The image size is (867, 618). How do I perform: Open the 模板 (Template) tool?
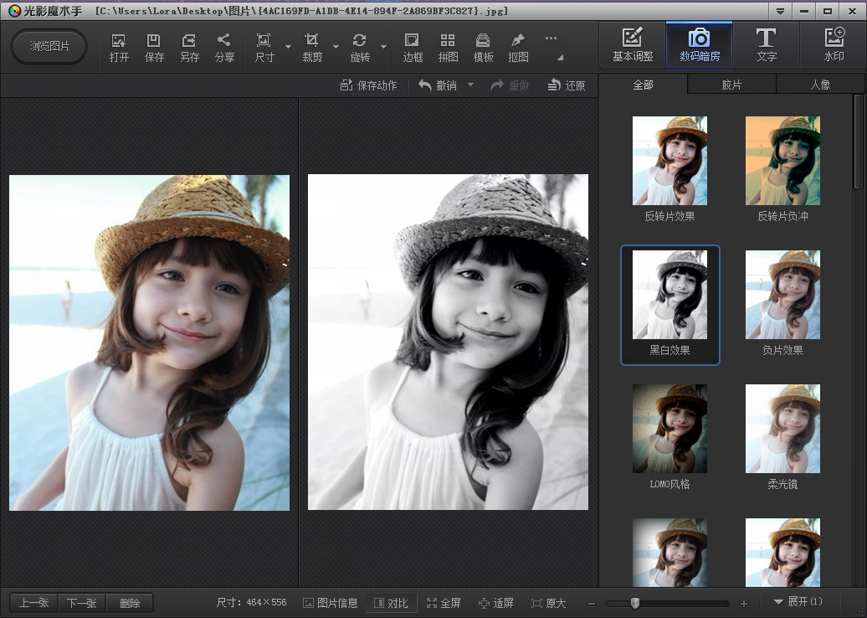pos(483,47)
